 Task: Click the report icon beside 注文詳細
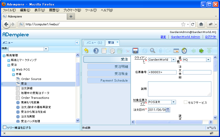(x=18, y=88)
